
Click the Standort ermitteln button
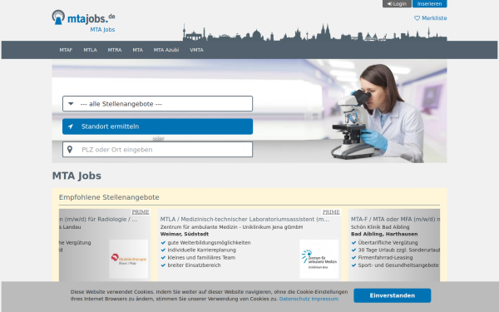(x=157, y=126)
